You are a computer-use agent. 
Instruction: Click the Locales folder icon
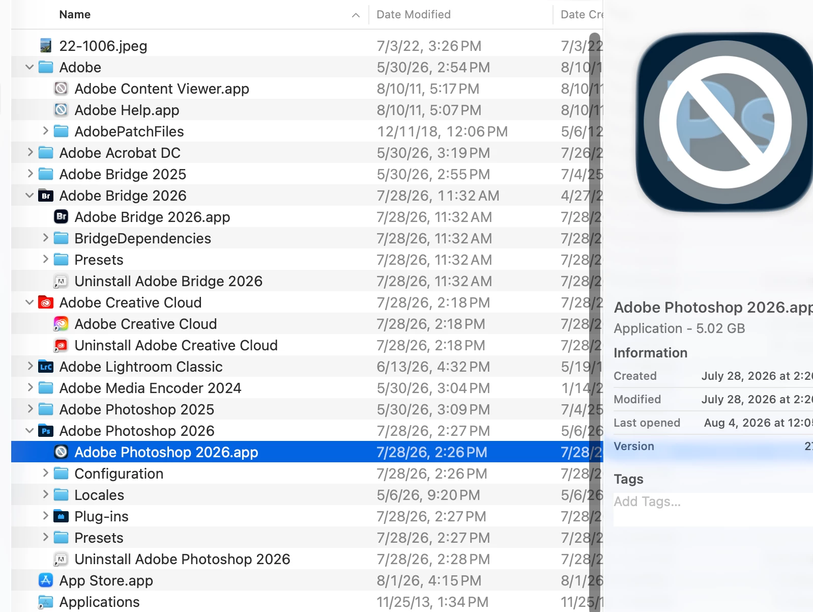(x=61, y=495)
